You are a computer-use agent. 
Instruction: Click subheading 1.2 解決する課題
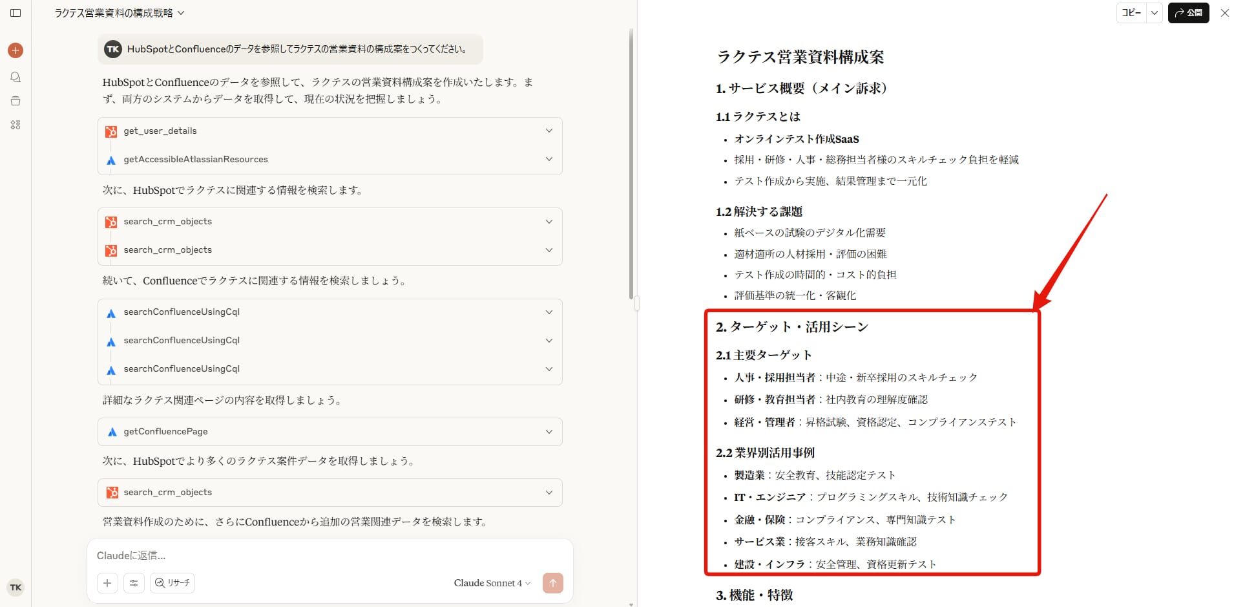point(759,211)
